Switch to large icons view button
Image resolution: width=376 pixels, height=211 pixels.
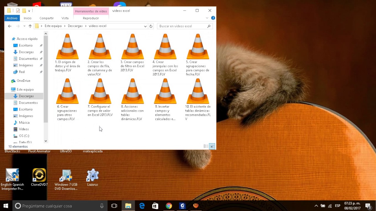pos(212,146)
